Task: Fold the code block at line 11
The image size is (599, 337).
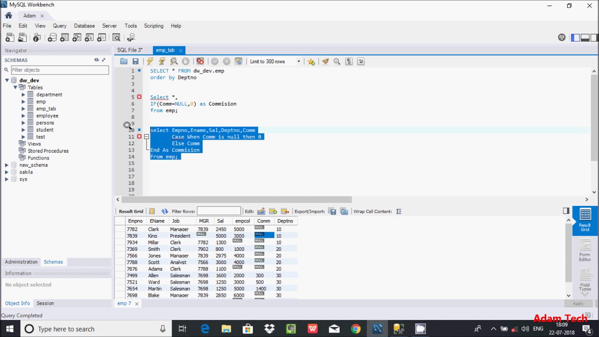Action: click(x=146, y=137)
